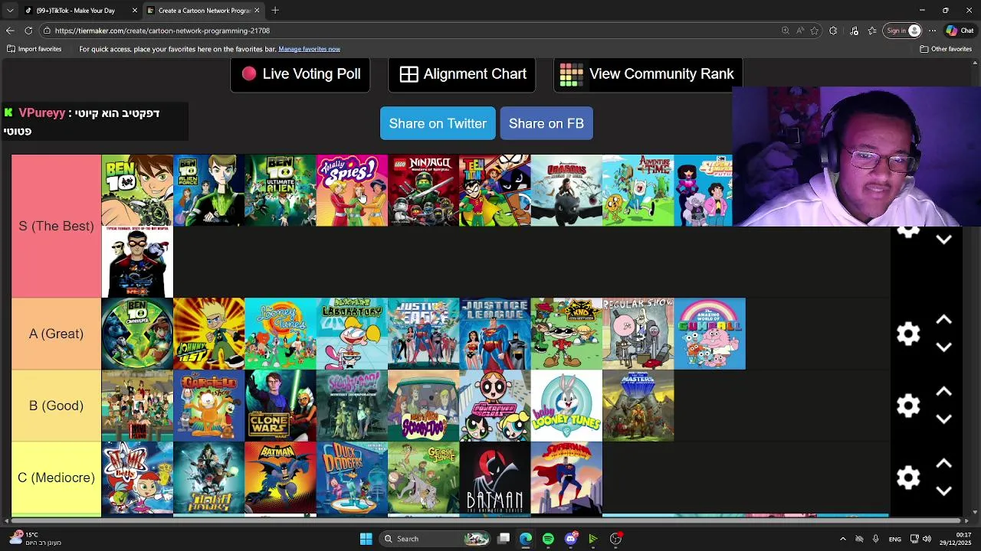Click the Johnny Test thumbnail
The width and height of the screenshot is (981, 551).
(208, 334)
